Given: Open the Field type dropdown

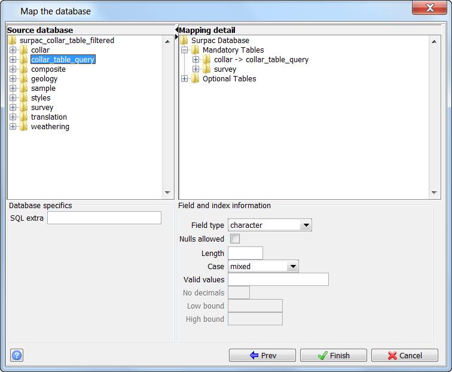Looking at the screenshot, I should pyautogui.click(x=306, y=225).
